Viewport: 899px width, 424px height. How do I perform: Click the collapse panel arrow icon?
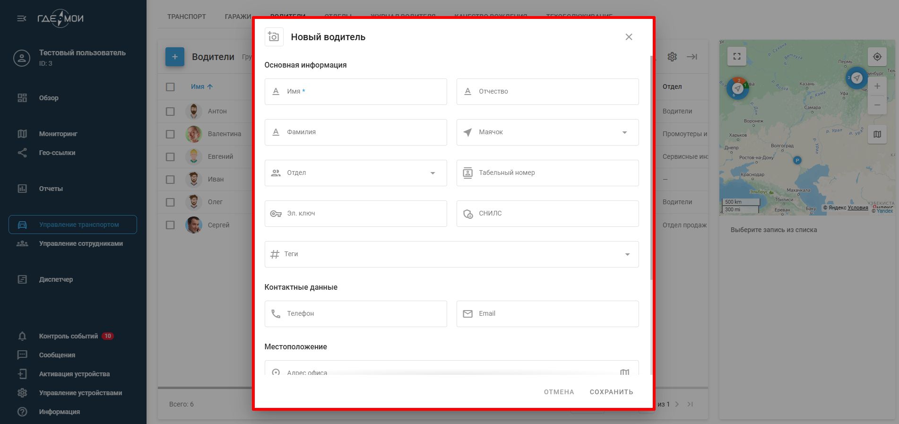click(x=692, y=57)
